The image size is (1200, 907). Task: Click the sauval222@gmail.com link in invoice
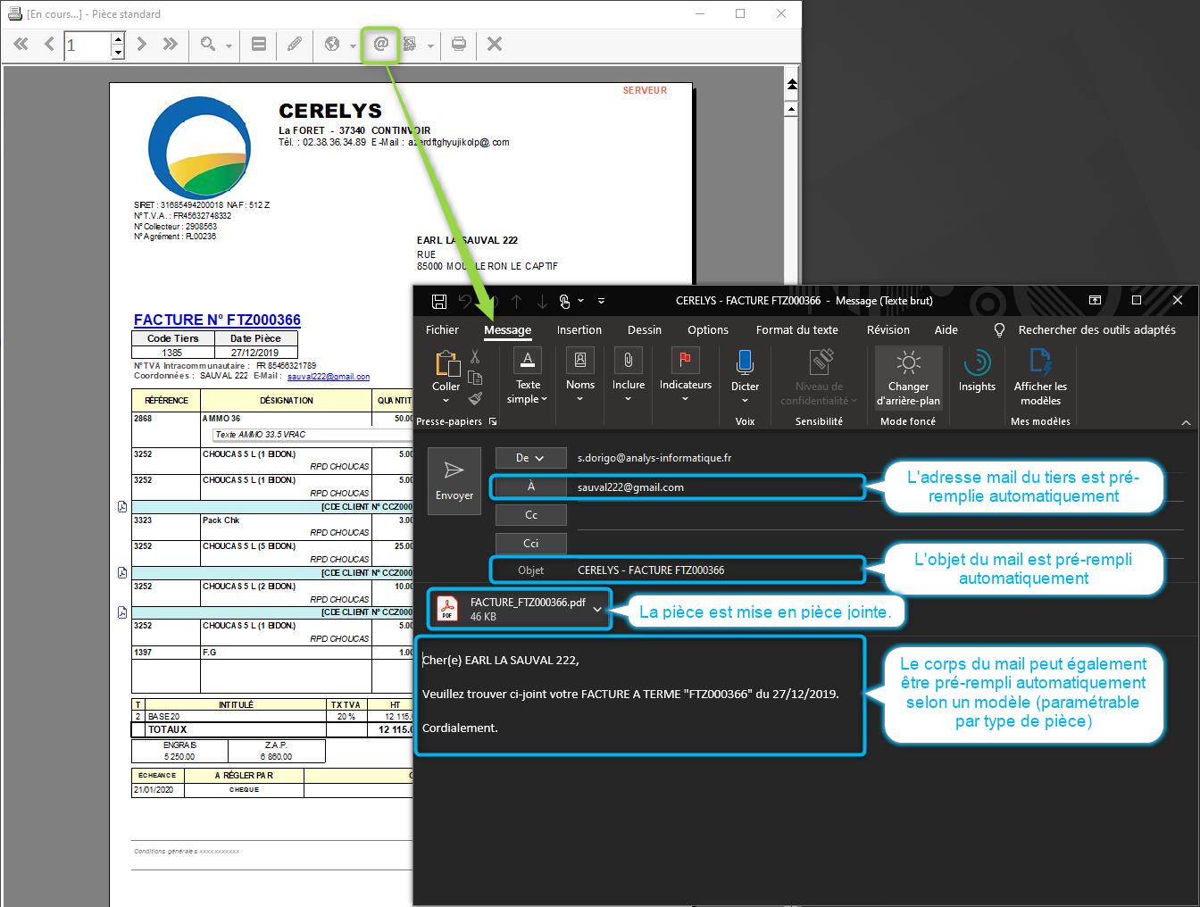coord(328,377)
